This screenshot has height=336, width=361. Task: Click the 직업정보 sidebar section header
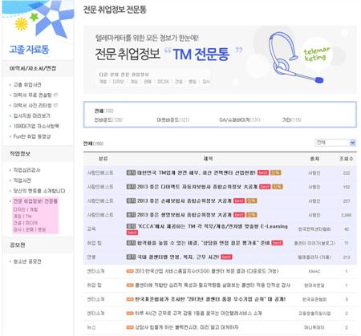[x=20, y=154]
